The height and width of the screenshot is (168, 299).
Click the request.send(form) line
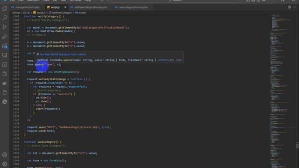tap(41, 131)
